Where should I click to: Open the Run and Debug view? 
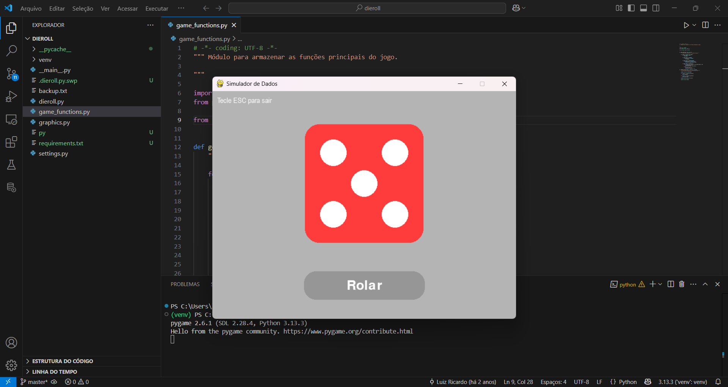[11, 96]
